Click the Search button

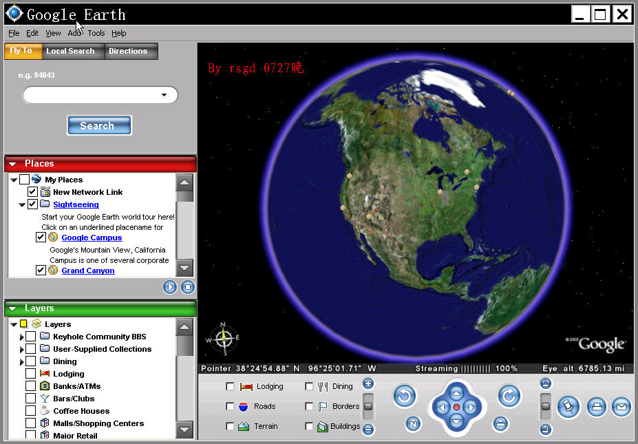point(99,125)
